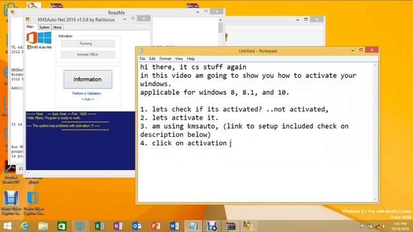This screenshot has width=413, height=232.
Task: Show hidden system tray icons
Action: (356, 226)
